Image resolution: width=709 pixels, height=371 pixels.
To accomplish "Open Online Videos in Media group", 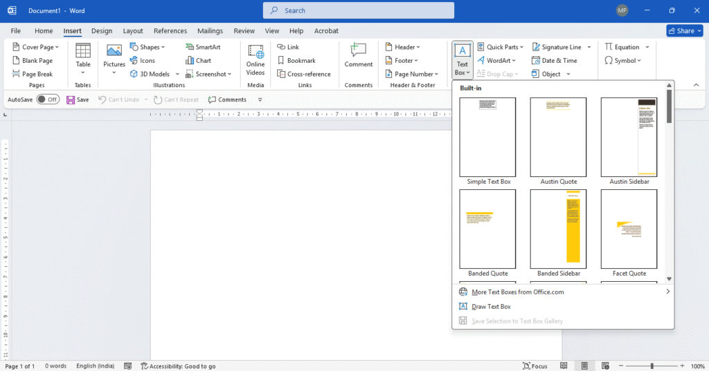I will (x=255, y=59).
